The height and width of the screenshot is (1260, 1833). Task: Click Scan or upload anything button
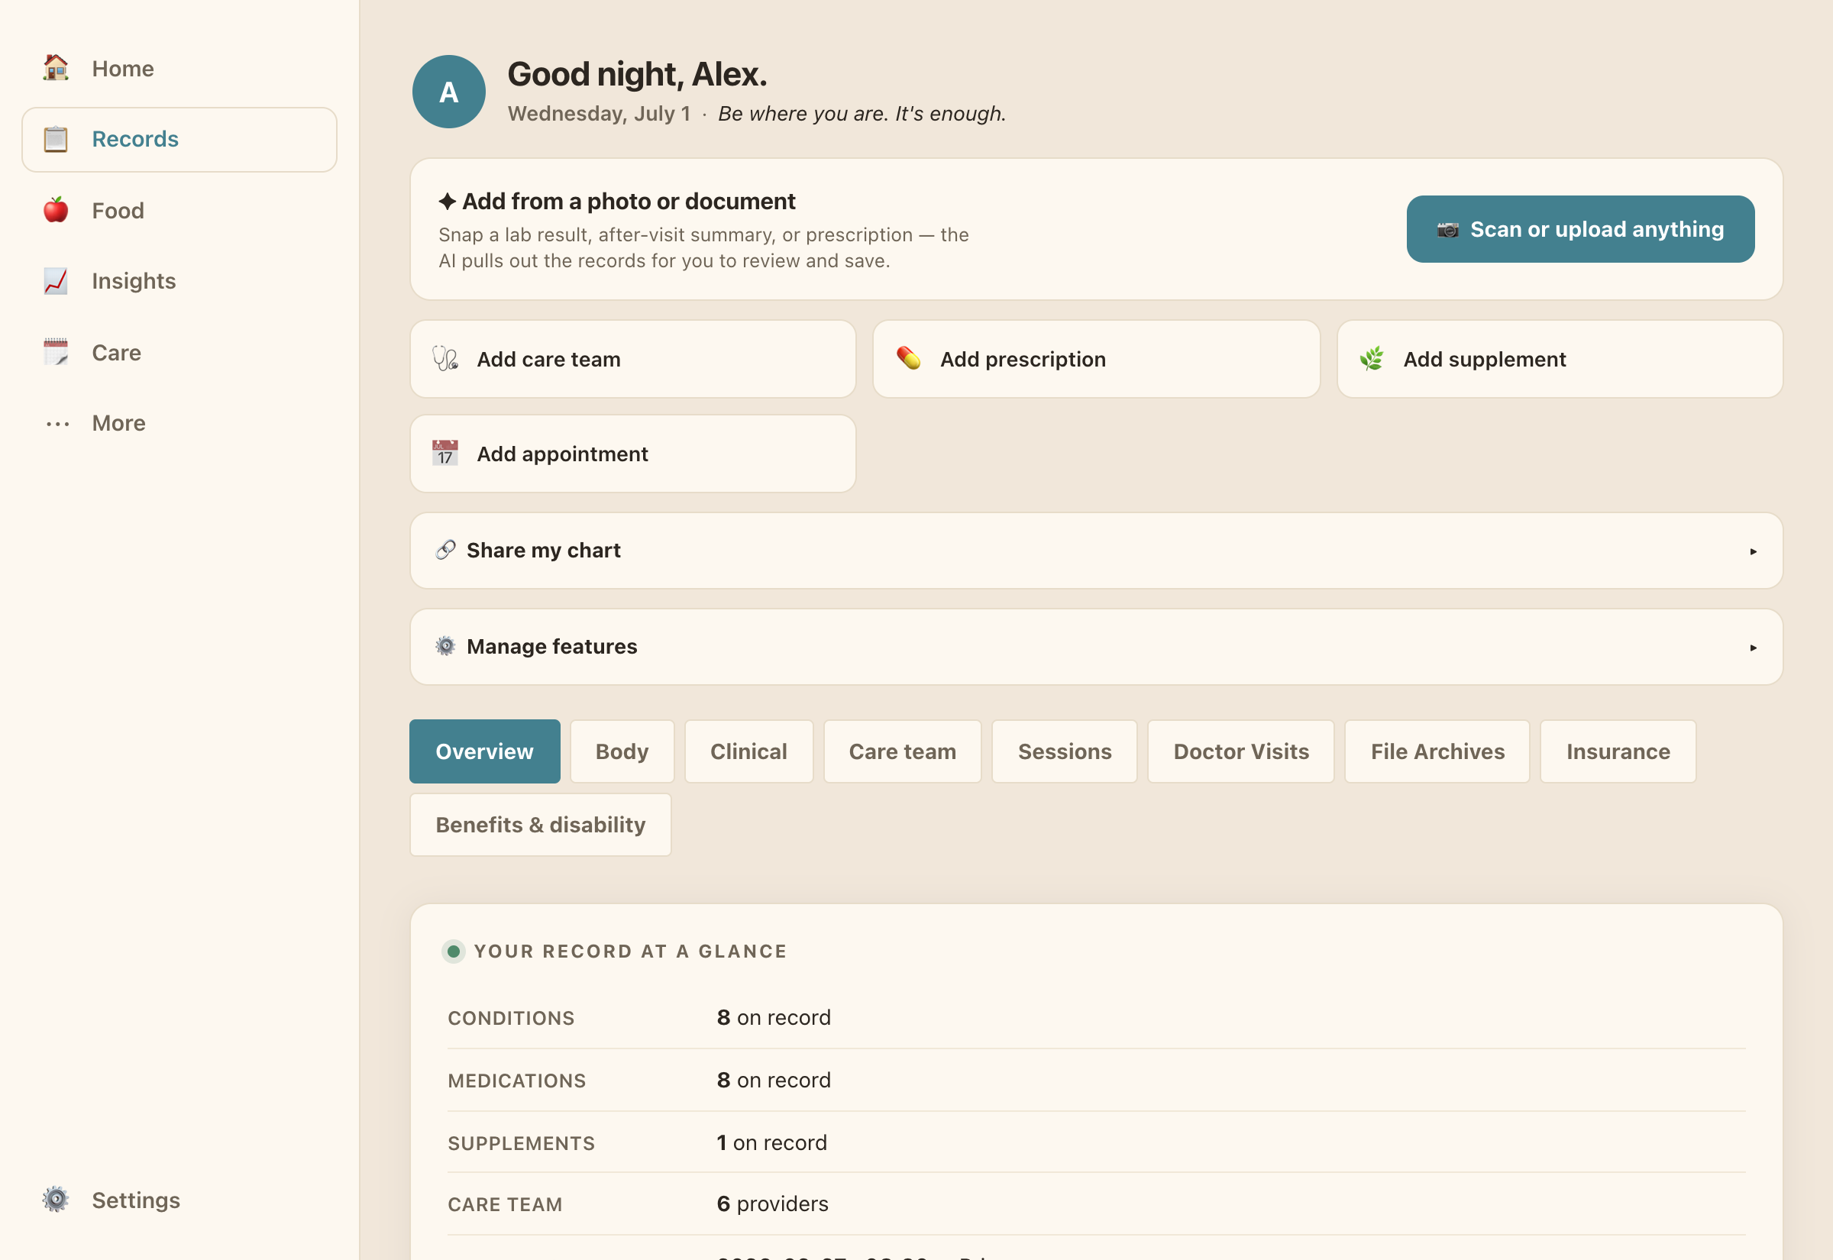(1580, 229)
